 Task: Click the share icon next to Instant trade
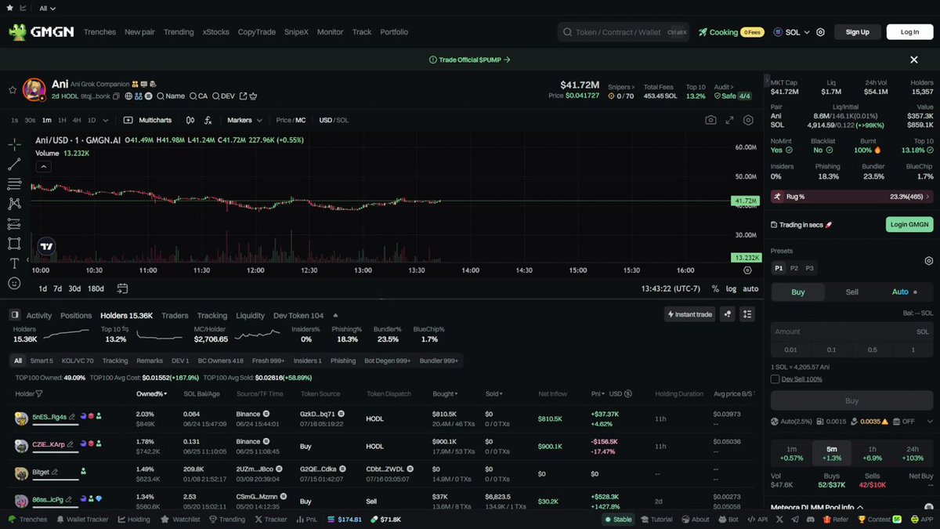(x=728, y=314)
